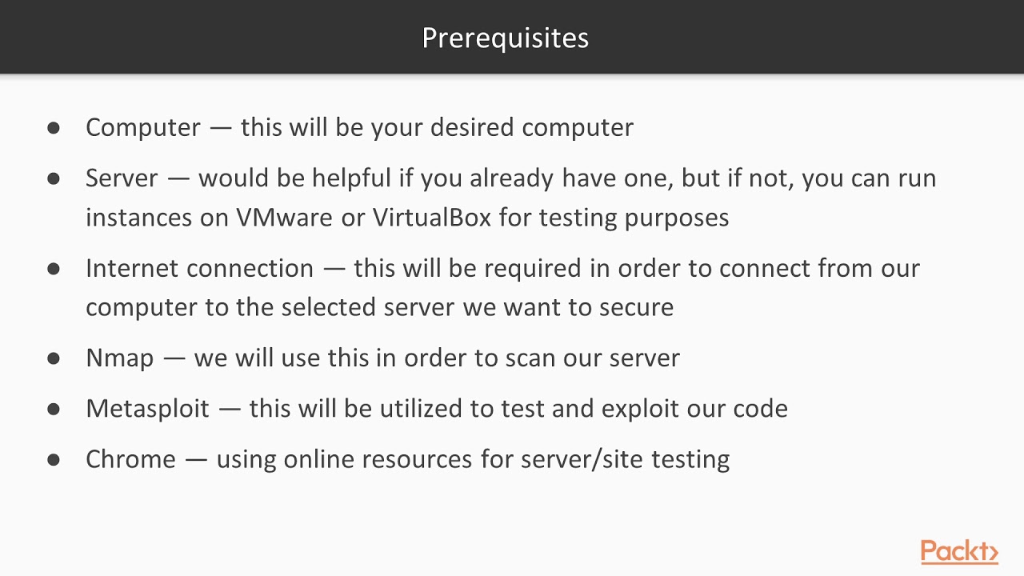This screenshot has width=1024, height=576.
Task: Click the bullet beside Nmap
Action: 54,358
